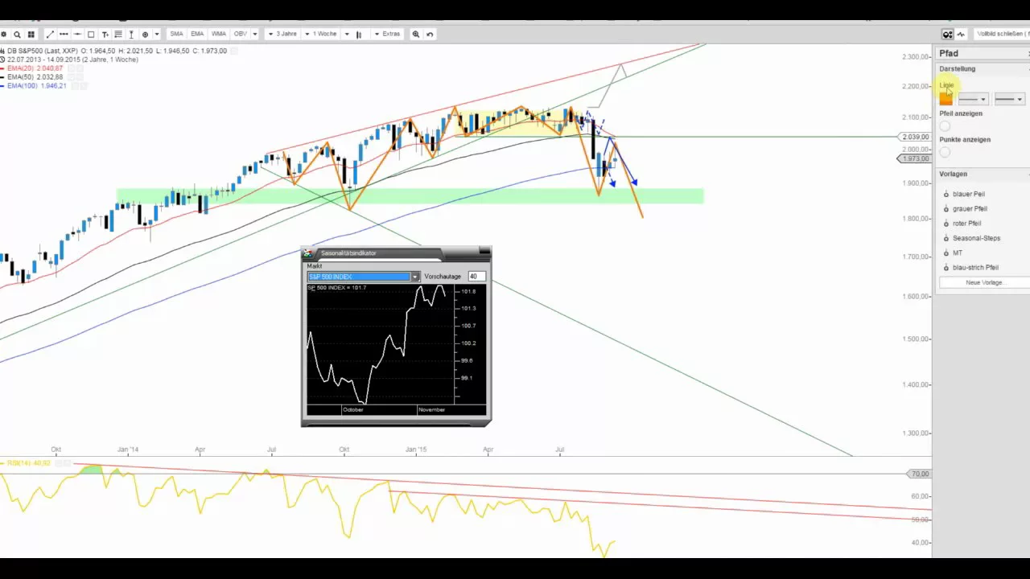The image size is (1030, 579).
Task: Click Neue Vorlage button
Action: pos(985,282)
